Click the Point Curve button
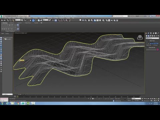The image size is (160, 120). tap(149, 45)
